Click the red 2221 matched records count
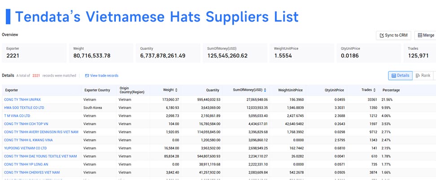This screenshot has height=184, width=436. 36,75
